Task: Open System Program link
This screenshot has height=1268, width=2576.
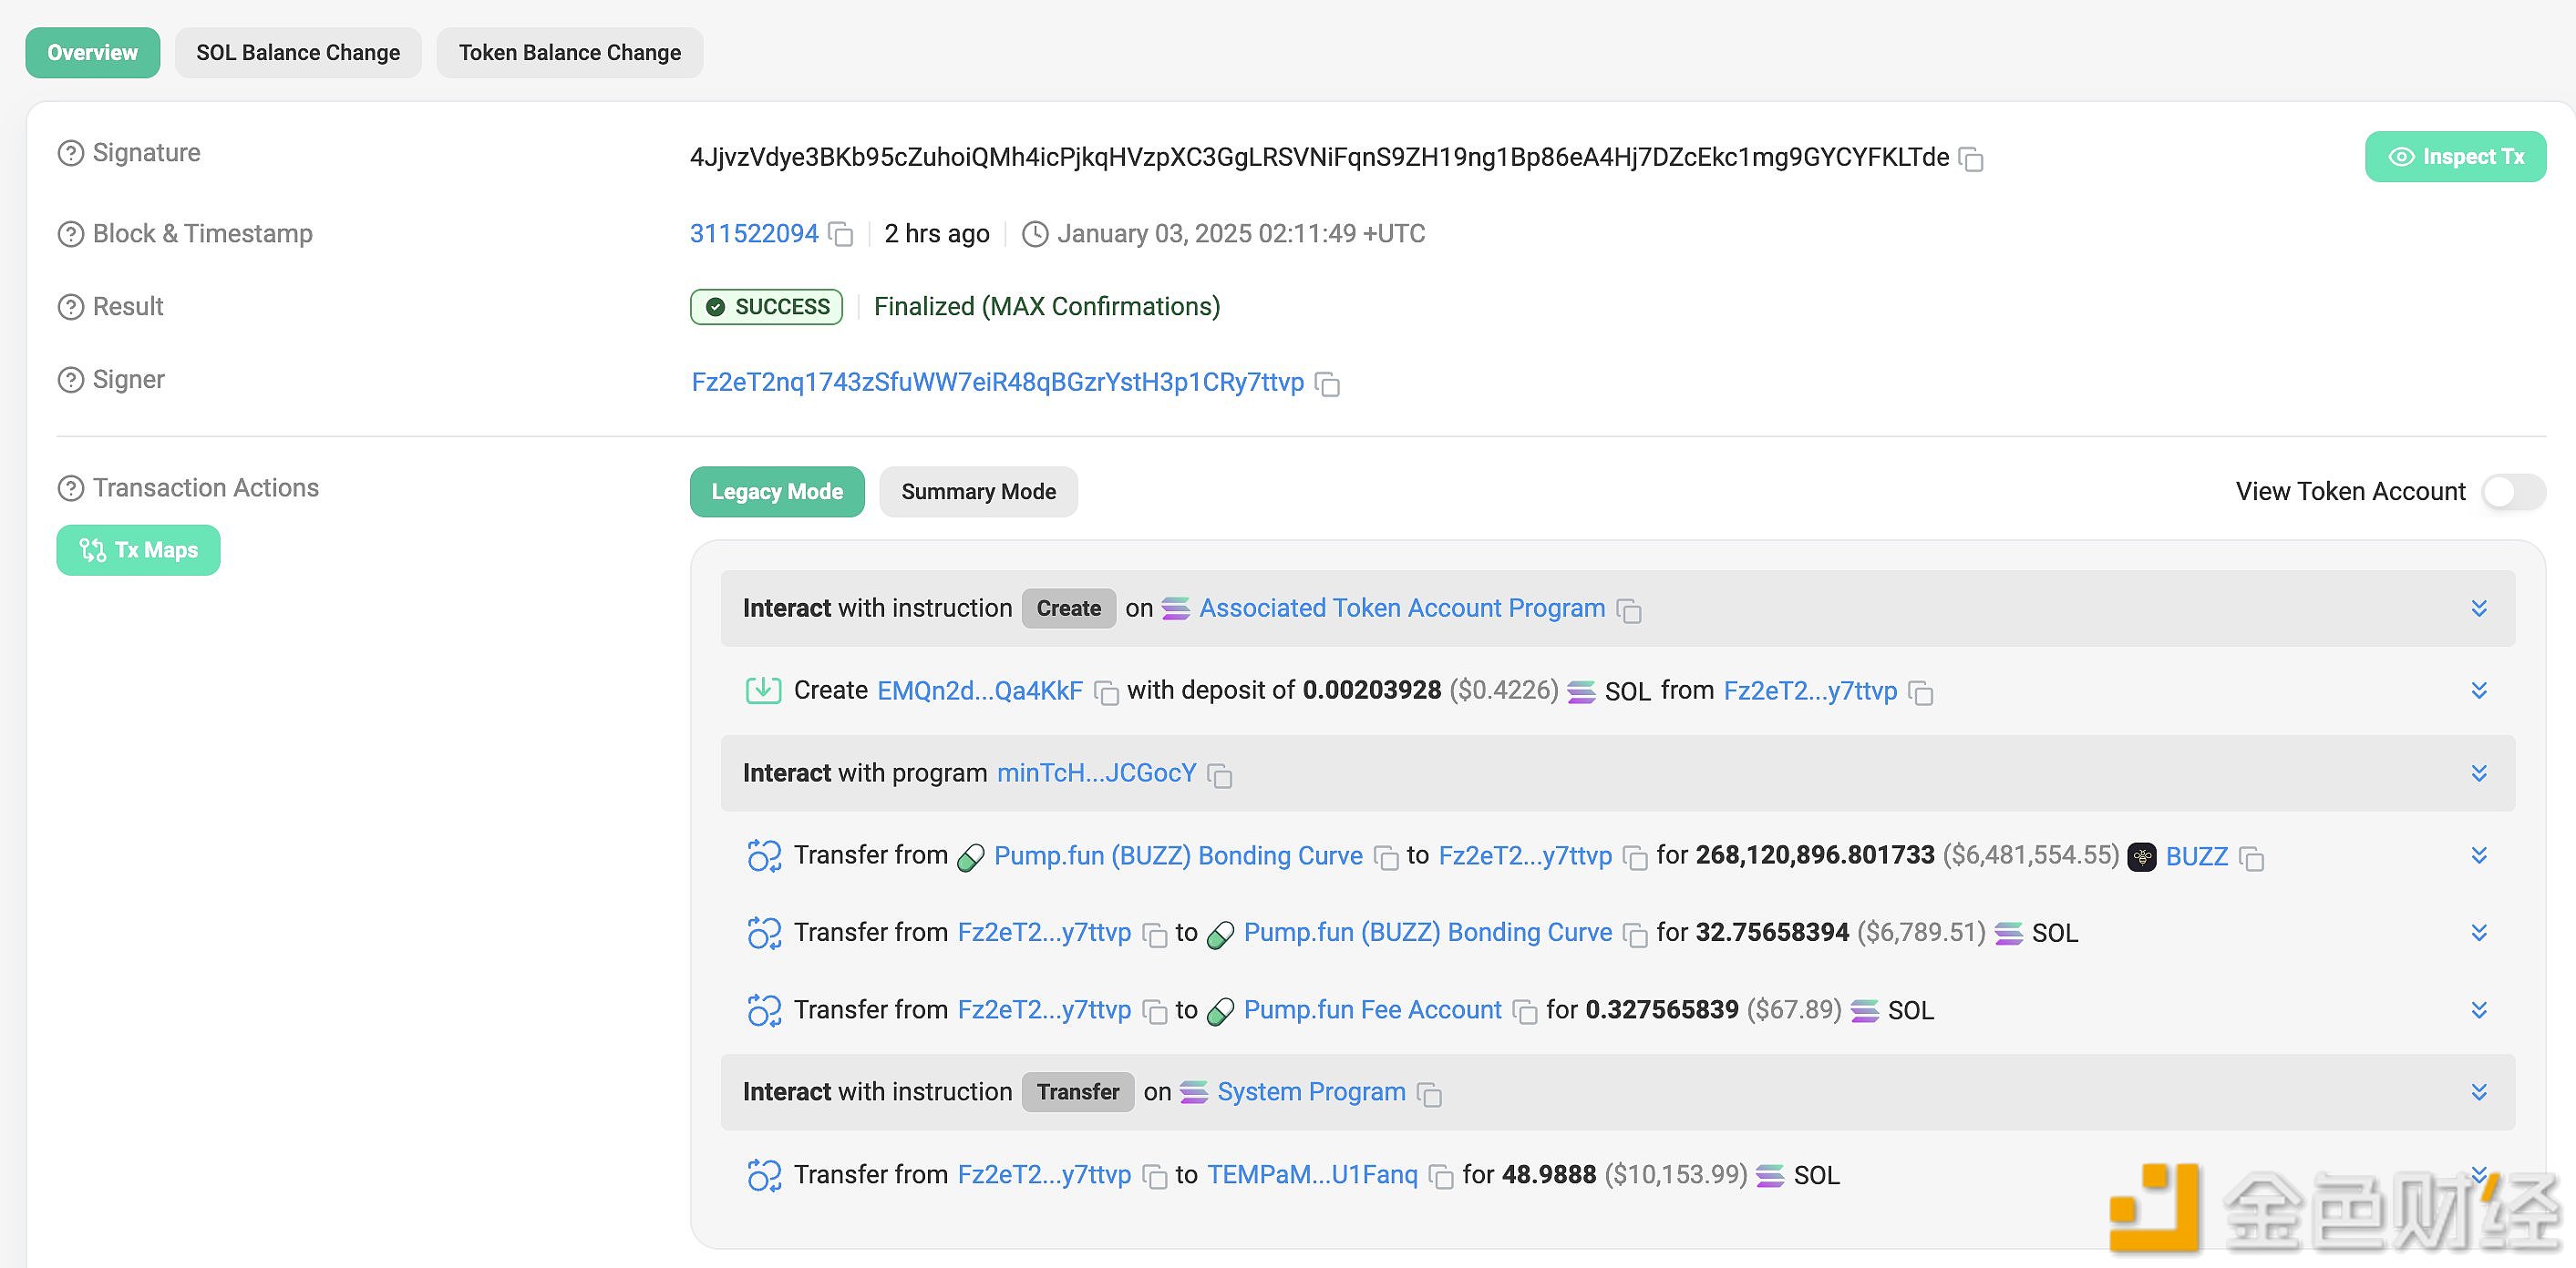Action: click(x=1312, y=1092)
